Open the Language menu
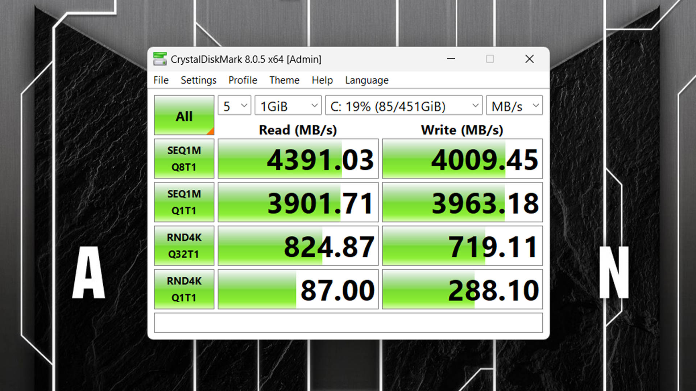The height and width of the screenshot is (391, 696). pos(366,80)
